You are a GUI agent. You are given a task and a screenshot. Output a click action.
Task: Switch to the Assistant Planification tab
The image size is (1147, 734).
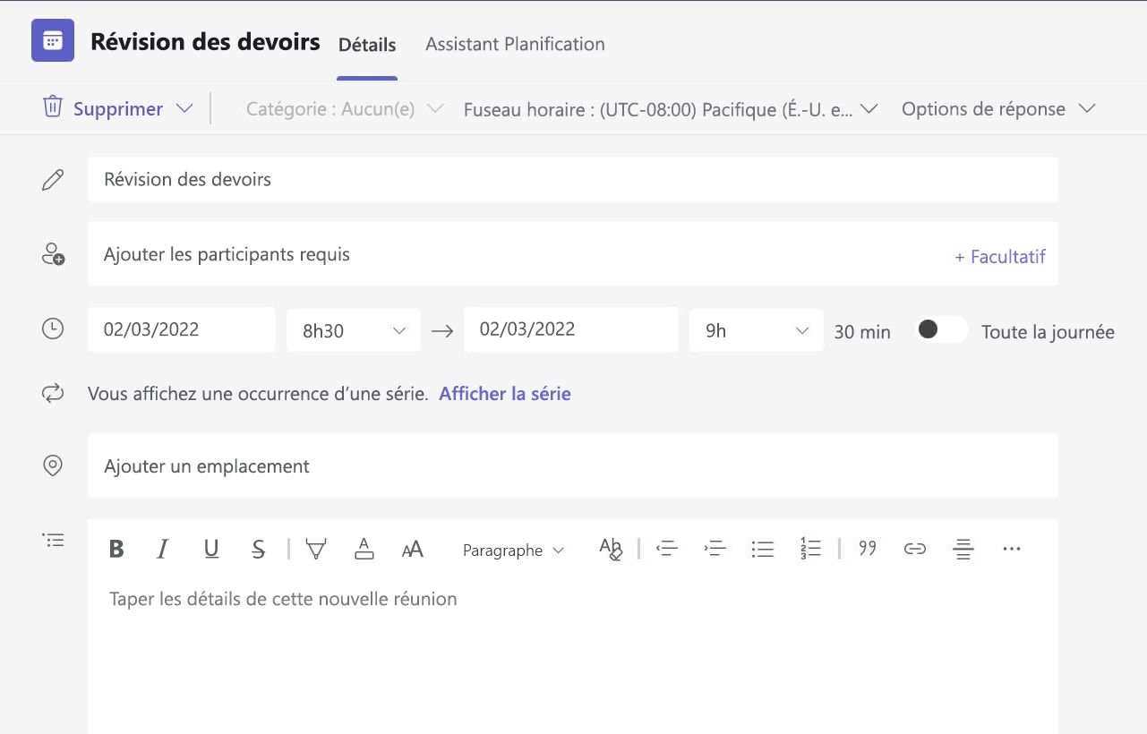(x=515, y=44)
